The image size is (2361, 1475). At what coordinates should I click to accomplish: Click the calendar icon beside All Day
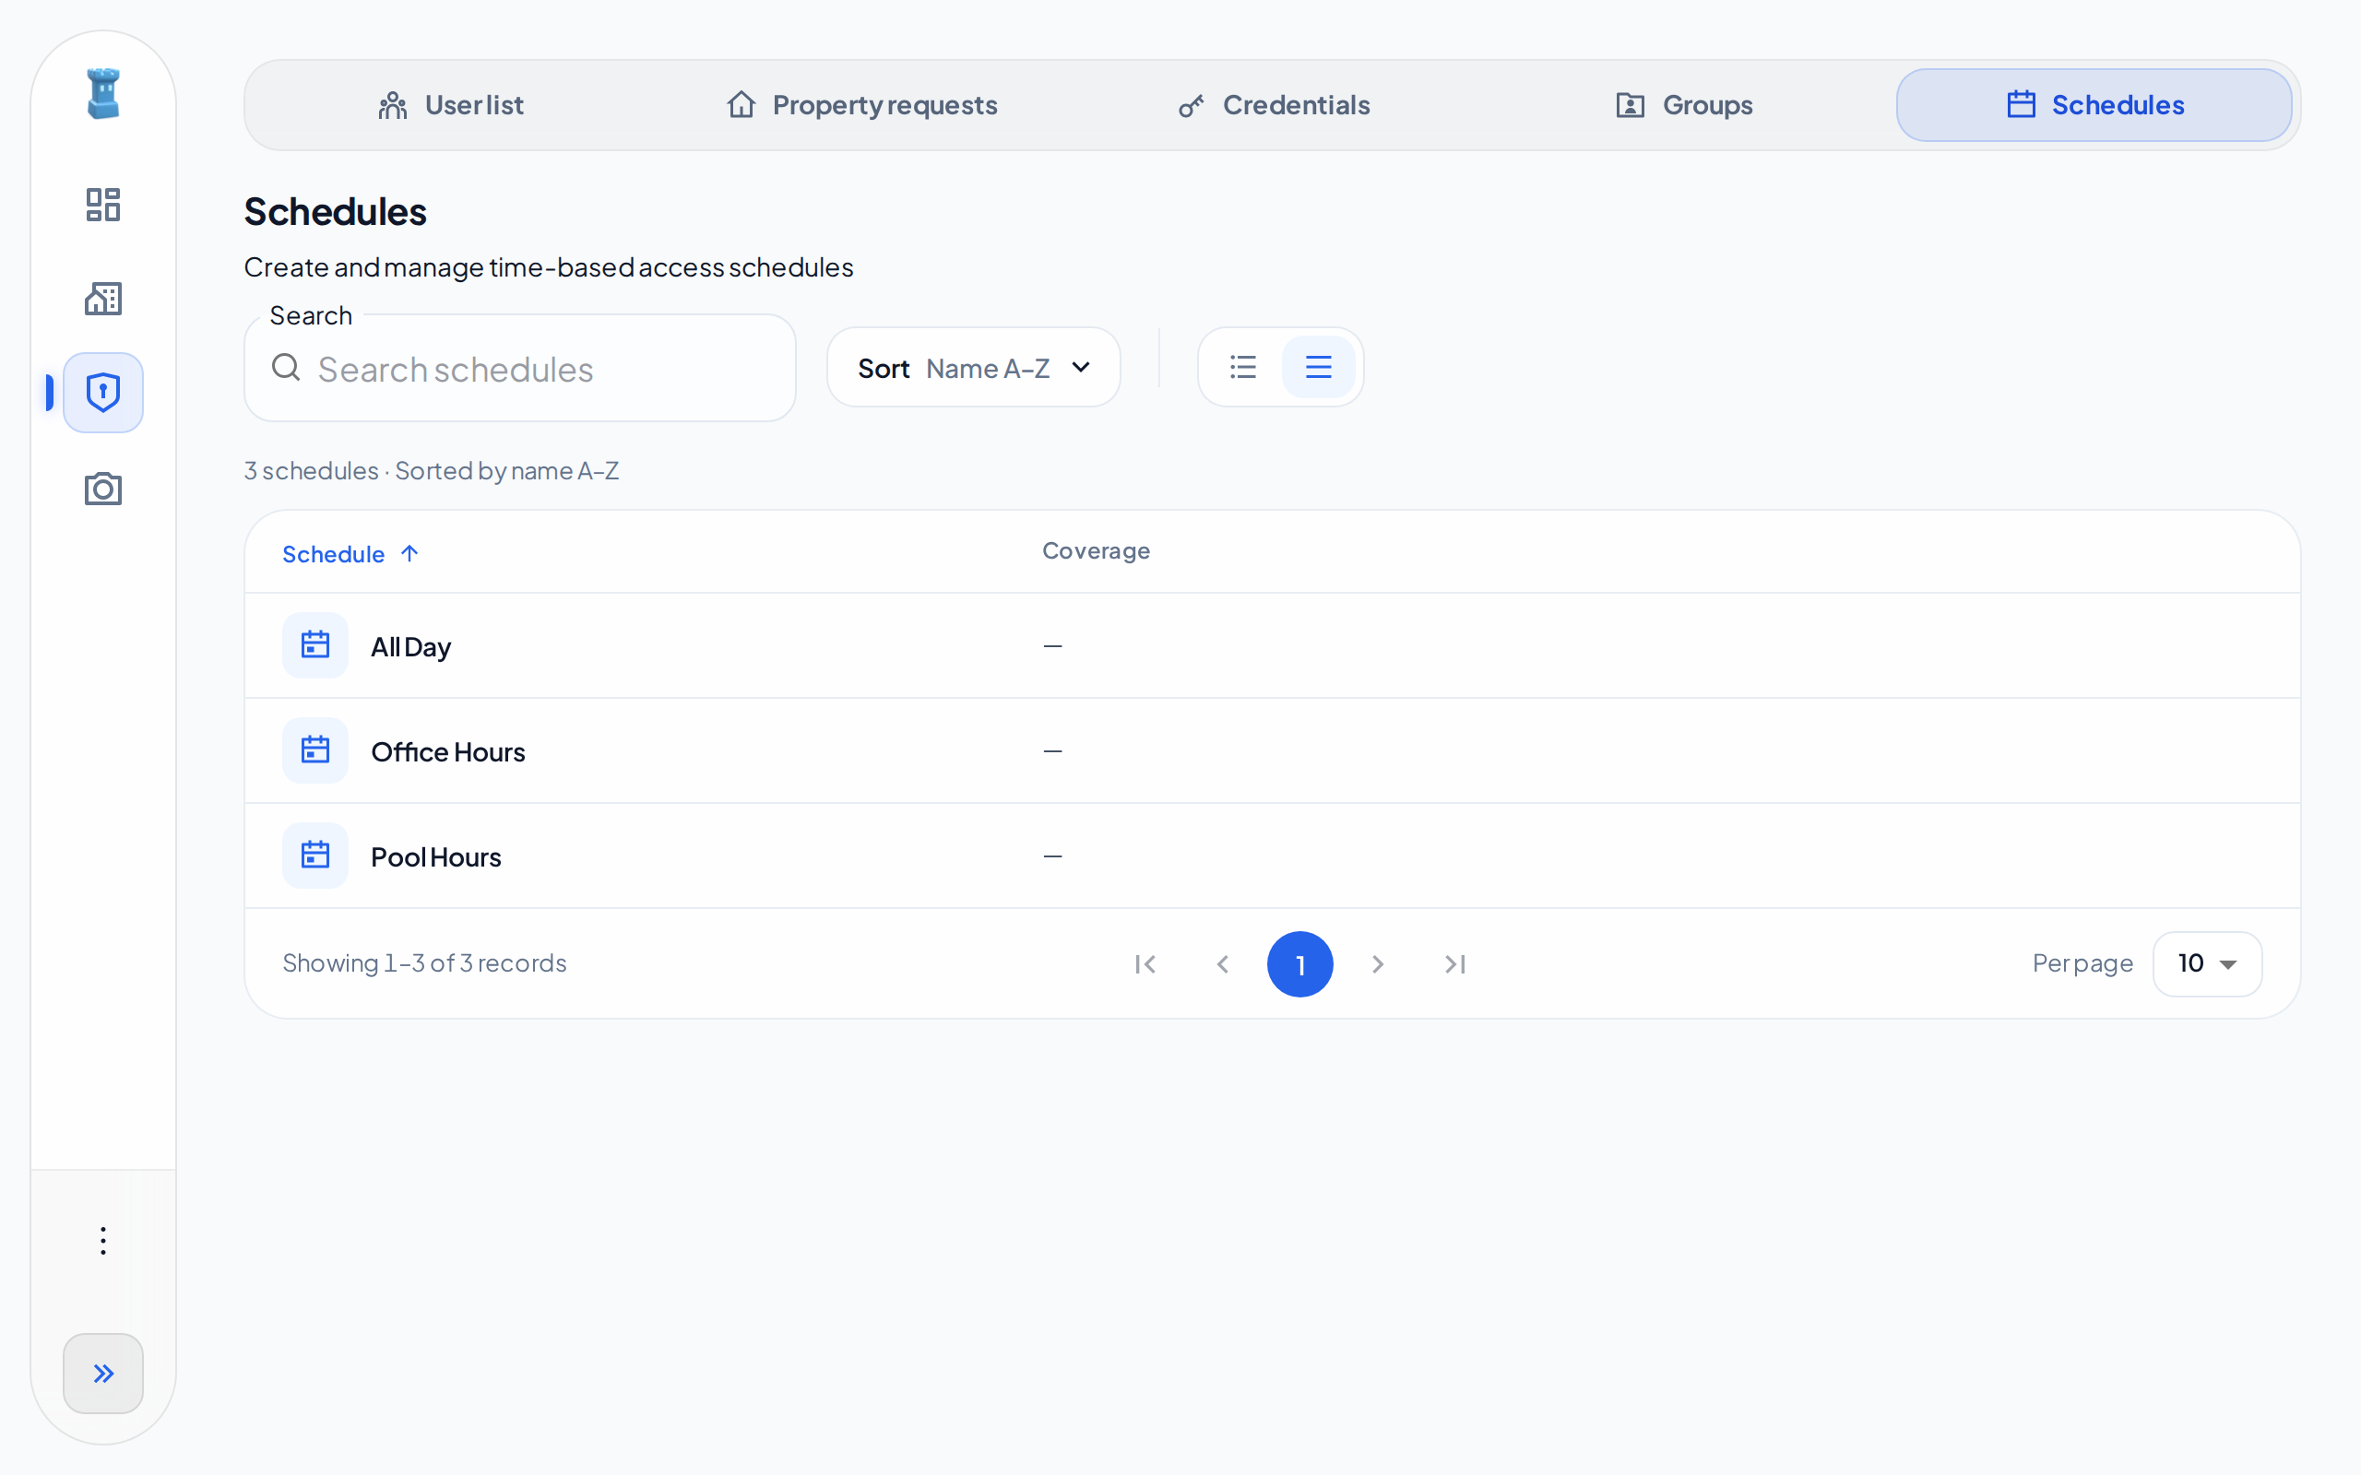point(315,644)
